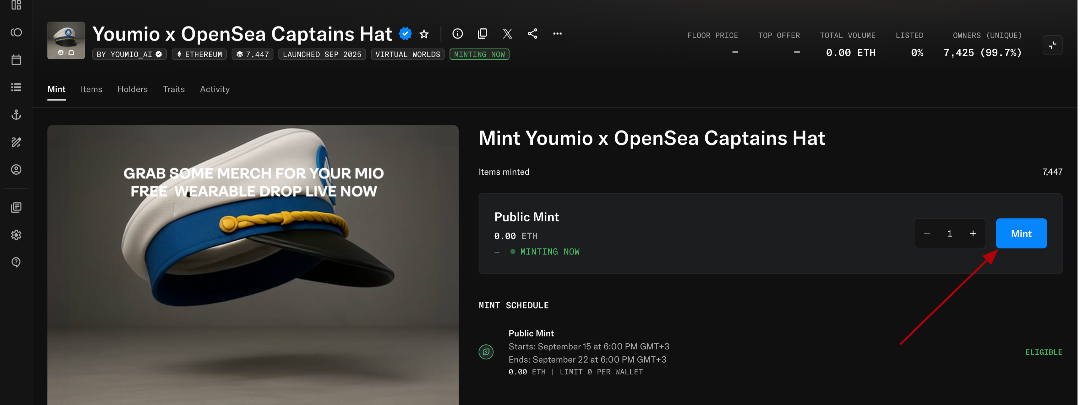Image resolution: width=1080 pixels, height=405 pixels.
Task: Open the help question icon in sidebar
Action: (x=16, y=262)
